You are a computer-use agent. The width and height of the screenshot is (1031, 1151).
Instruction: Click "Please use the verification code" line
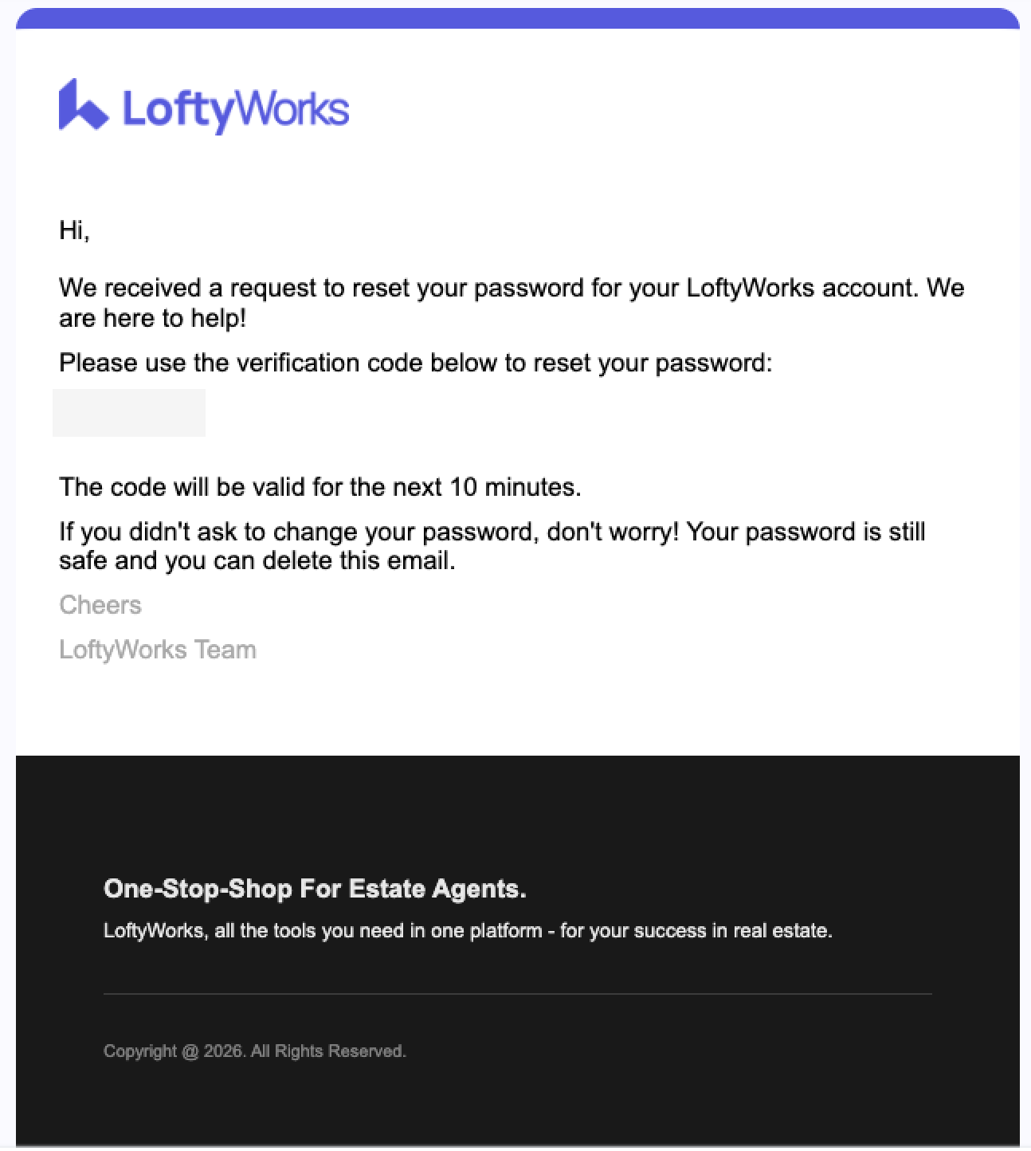pos(415,363)
